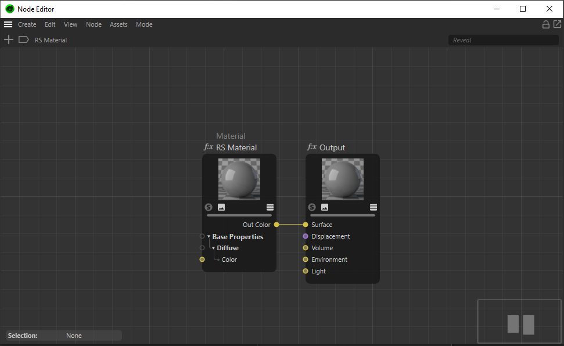Click the f:x icon on Output node
Screen dimensions: 564x346
[312, 147]
